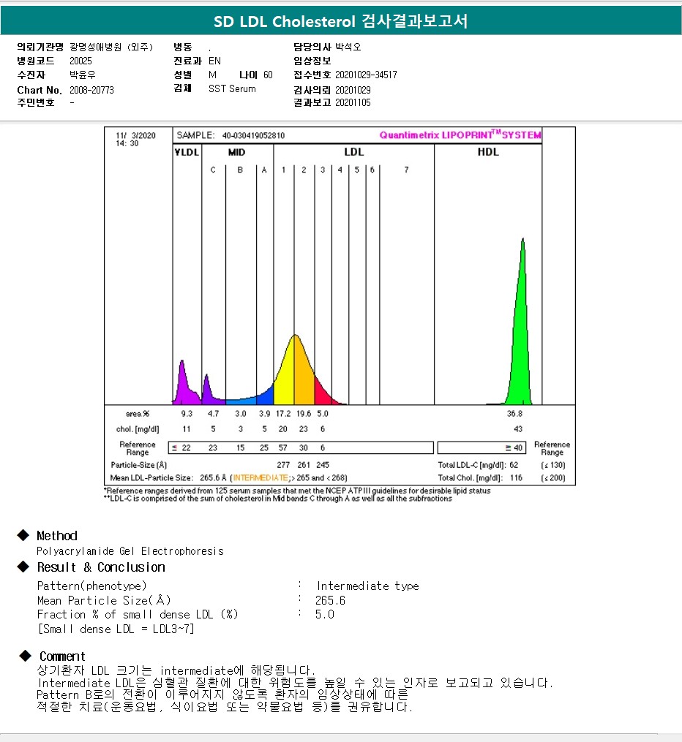Click the Method section heading

[57, 536]
